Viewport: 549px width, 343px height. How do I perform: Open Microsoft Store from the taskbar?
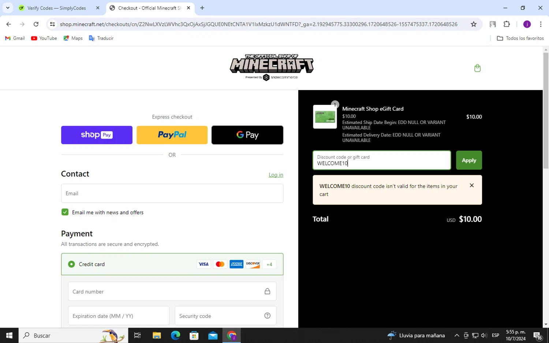[194, 335]
